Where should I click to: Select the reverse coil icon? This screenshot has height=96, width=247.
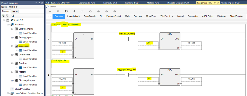point(98,11)
